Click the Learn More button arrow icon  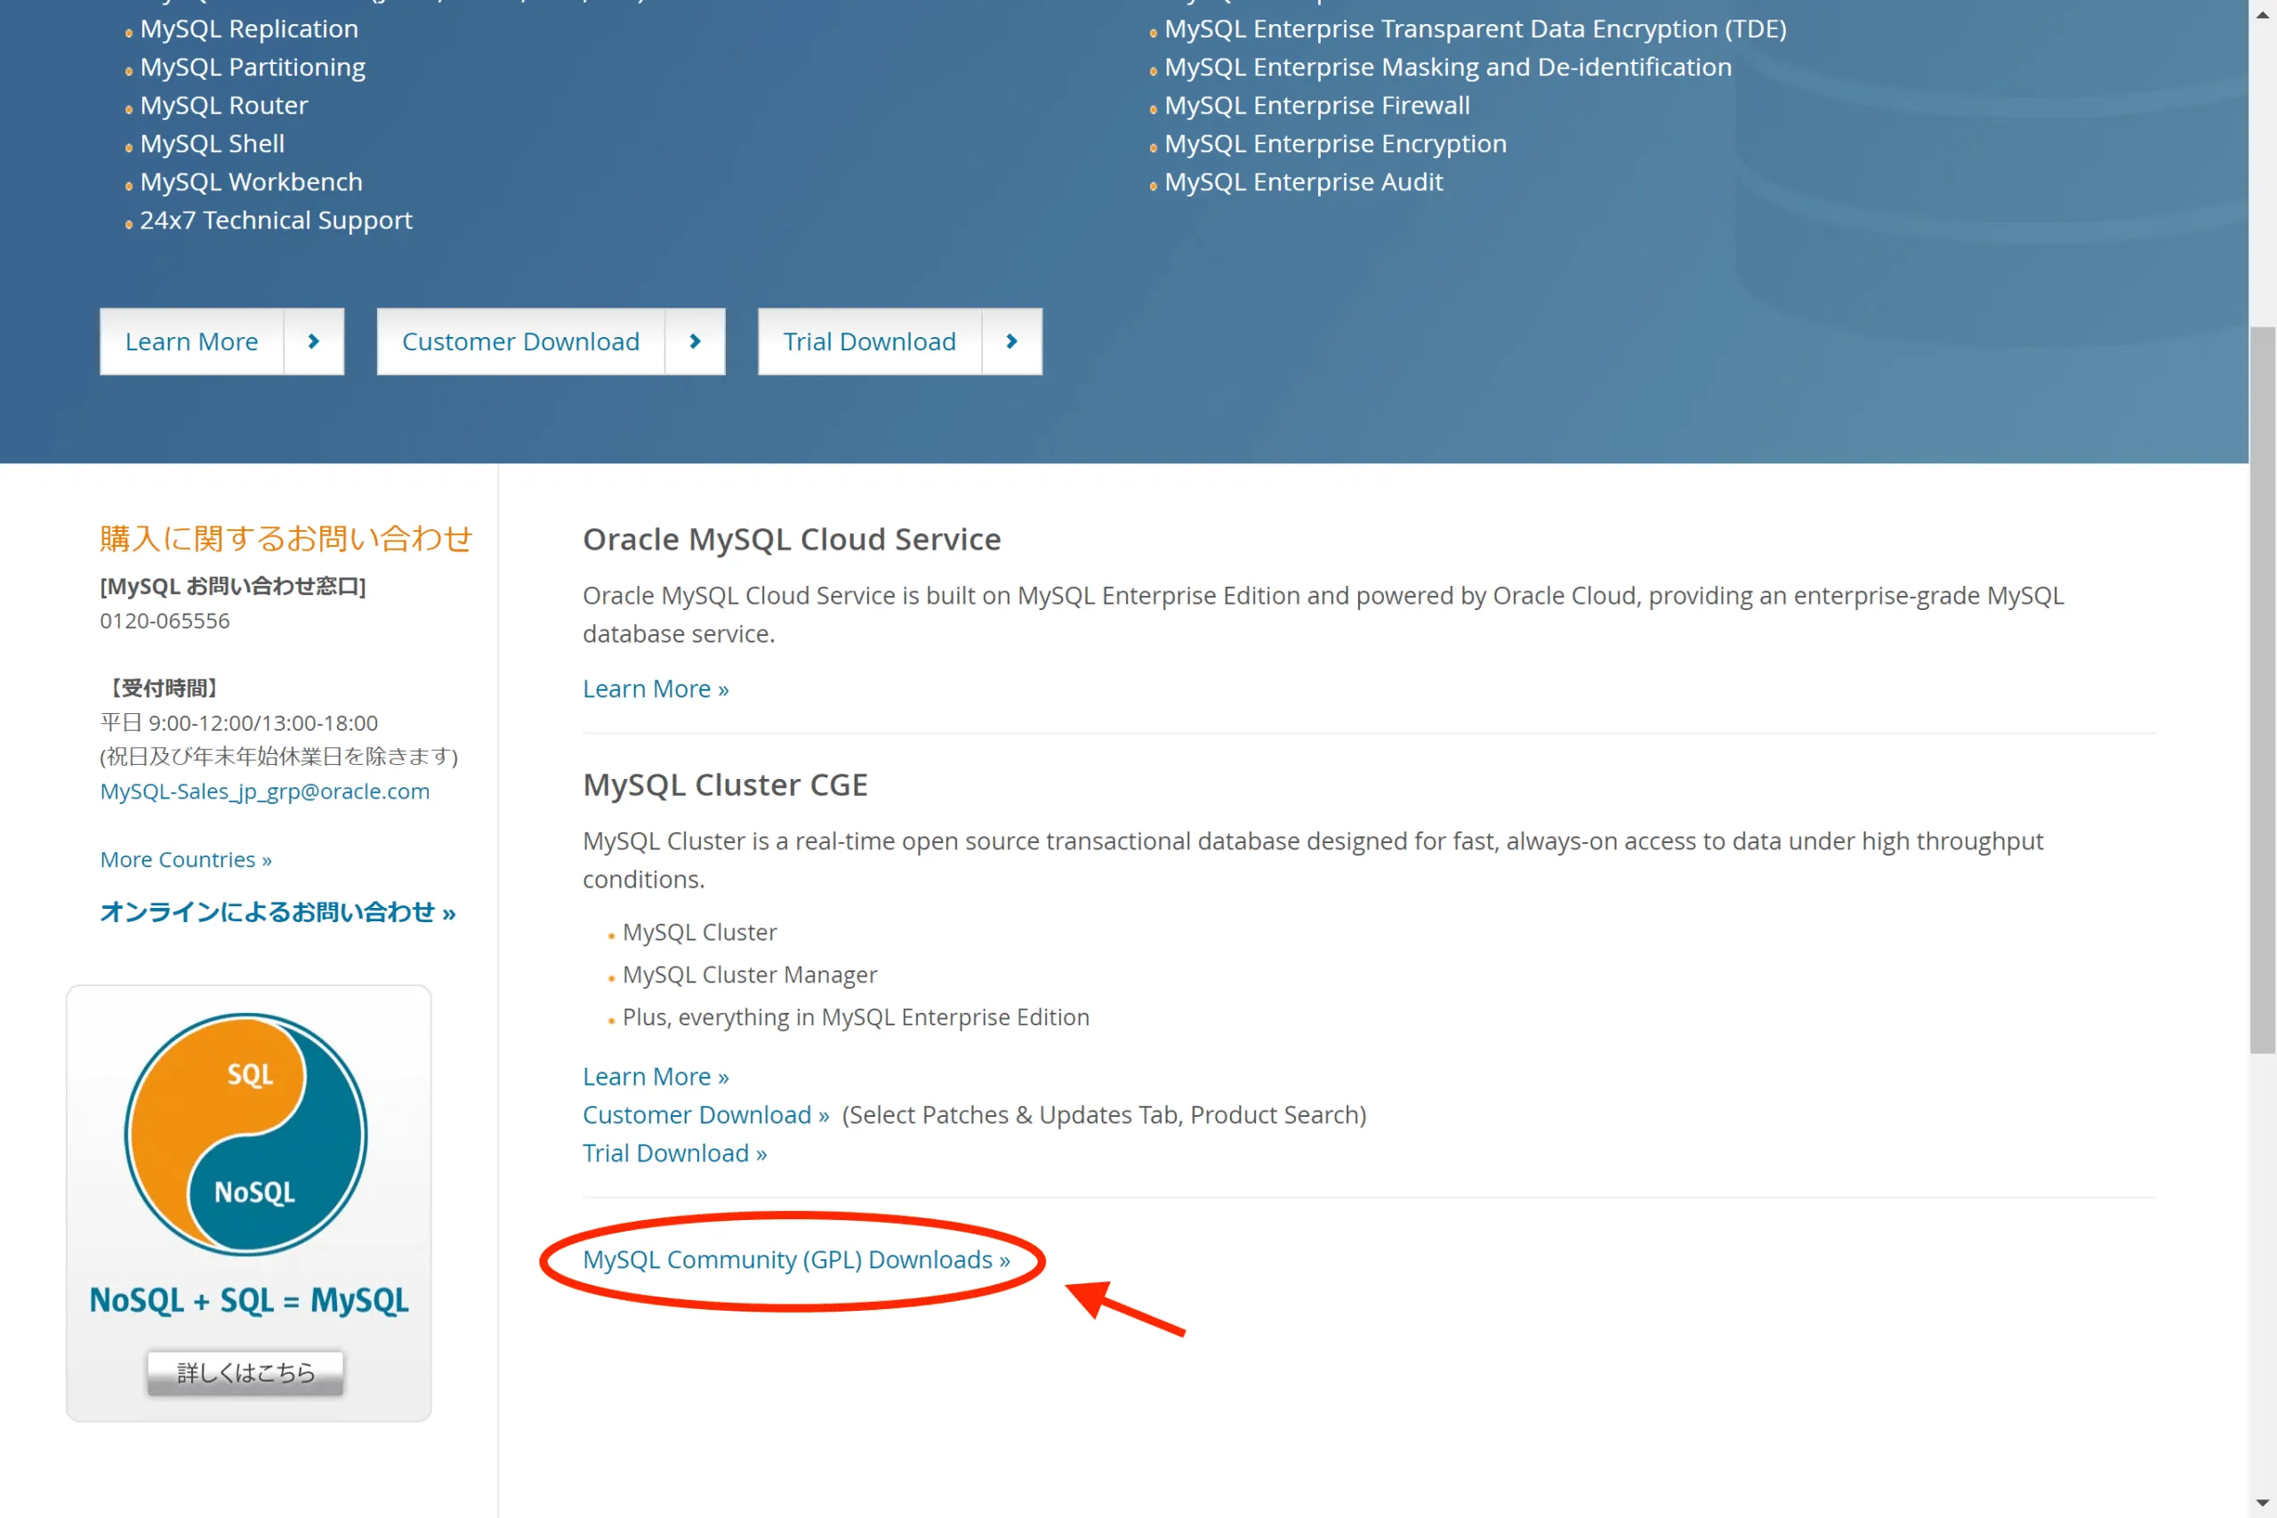point(314,341)
